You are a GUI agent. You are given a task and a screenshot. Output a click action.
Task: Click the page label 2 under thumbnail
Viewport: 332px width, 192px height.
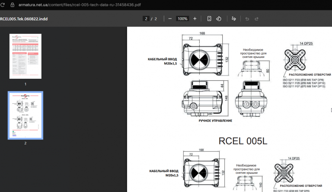pos(26,143)
